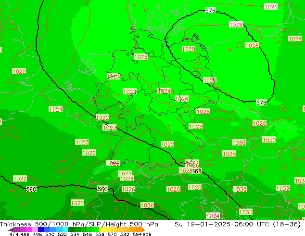Click the legend value '510'
305x236 pixels.
(x=50, y=234)
